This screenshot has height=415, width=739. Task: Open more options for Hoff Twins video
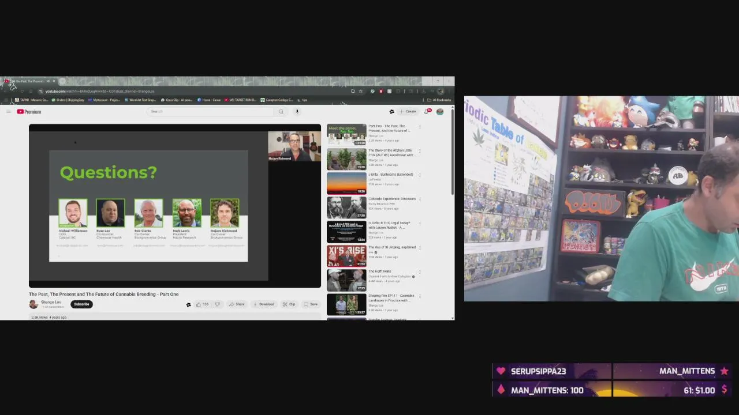point(420,272)
